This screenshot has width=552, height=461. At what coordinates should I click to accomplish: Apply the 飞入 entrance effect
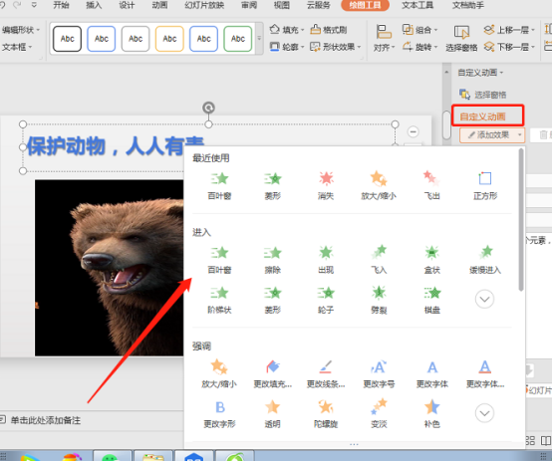tap(379, 260)
